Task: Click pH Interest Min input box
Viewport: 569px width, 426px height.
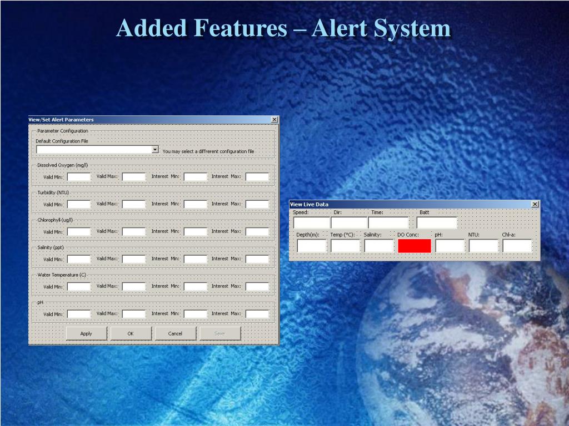Action: [x=195, y=315]
